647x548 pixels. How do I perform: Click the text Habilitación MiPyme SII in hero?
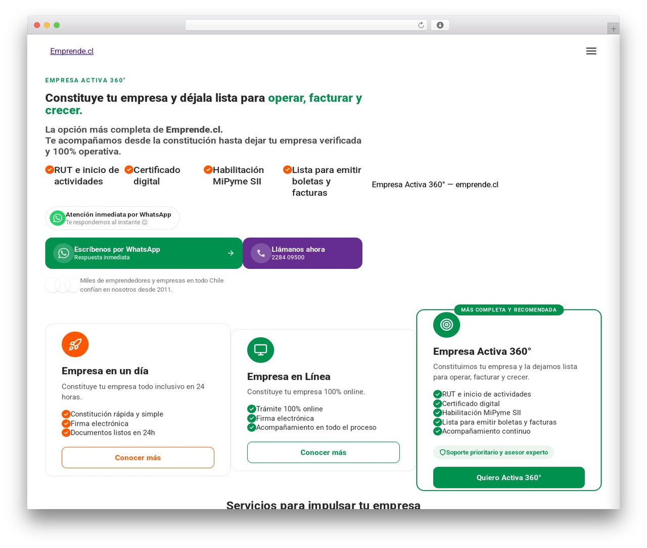[238, 175]
